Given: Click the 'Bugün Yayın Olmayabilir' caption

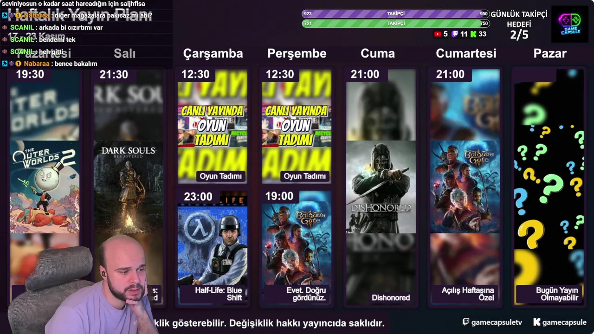Looking at the screenshot, I should tap(557, 294).
